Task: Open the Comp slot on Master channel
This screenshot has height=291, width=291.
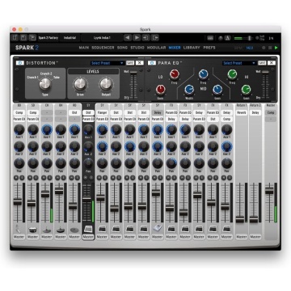Action: click(271, 112)
